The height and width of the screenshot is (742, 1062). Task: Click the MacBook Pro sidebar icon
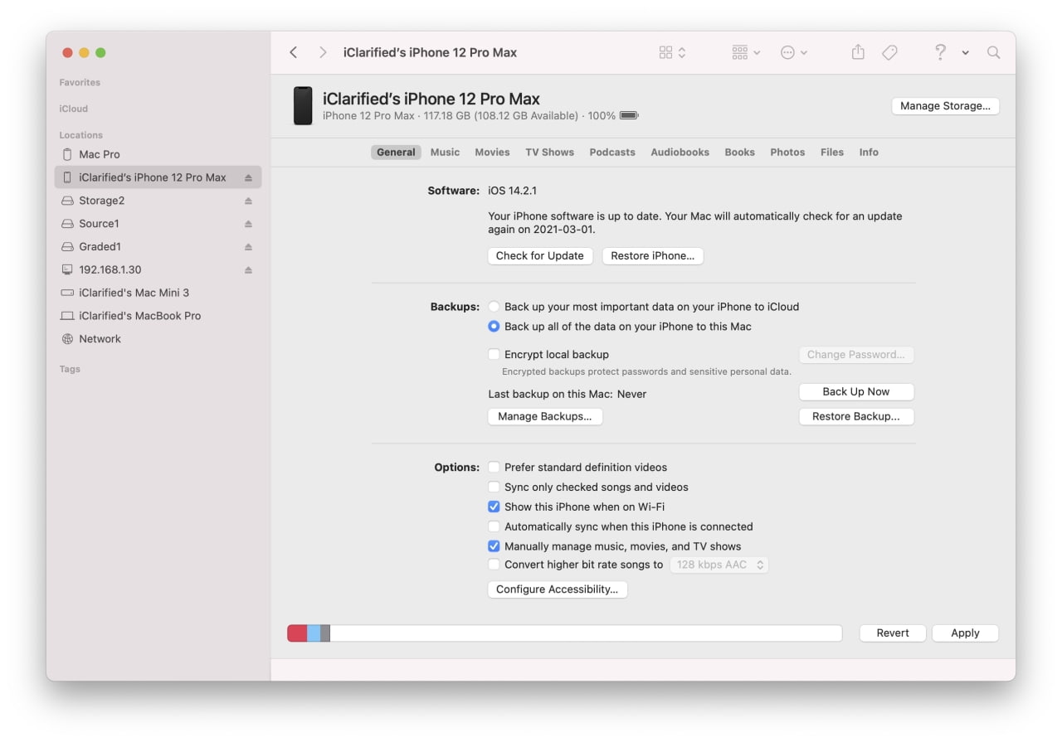click(67, 316)
